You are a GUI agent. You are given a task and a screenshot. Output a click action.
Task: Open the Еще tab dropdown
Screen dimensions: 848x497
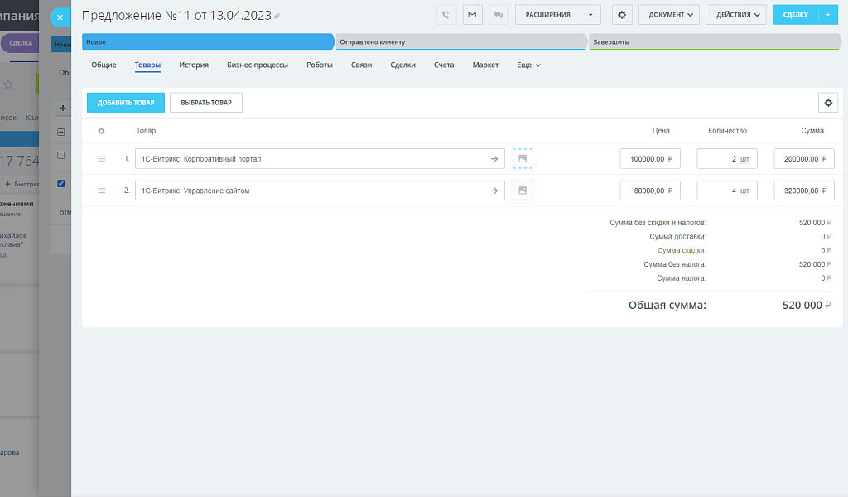[x=528, y=65]
